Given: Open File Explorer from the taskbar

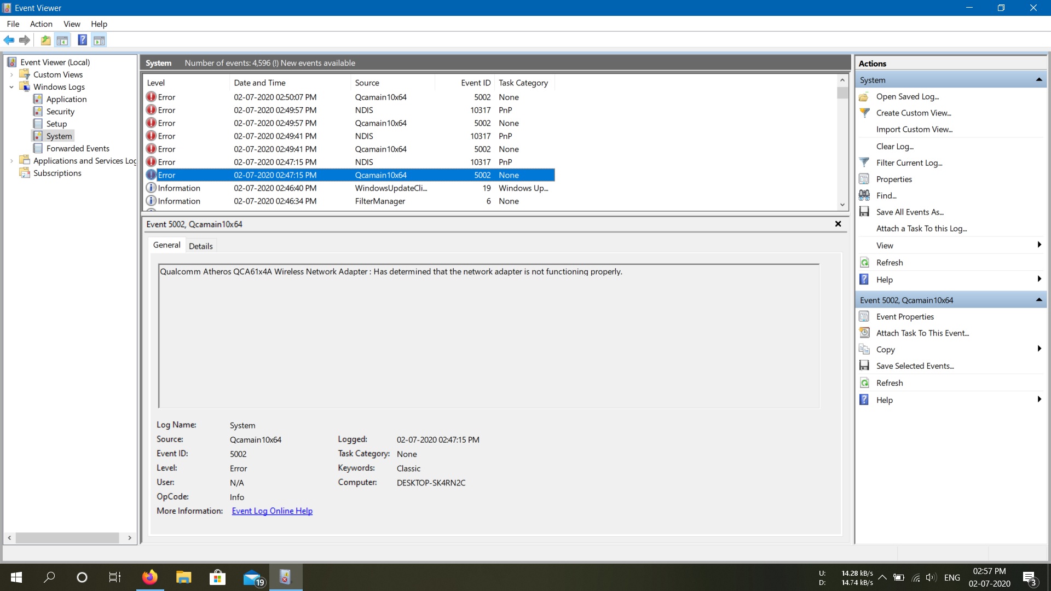Looking at the screenshot, I should (x=183, y=577).
